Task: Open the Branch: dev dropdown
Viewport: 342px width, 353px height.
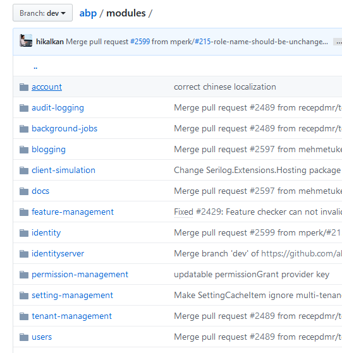Action: 42,13
